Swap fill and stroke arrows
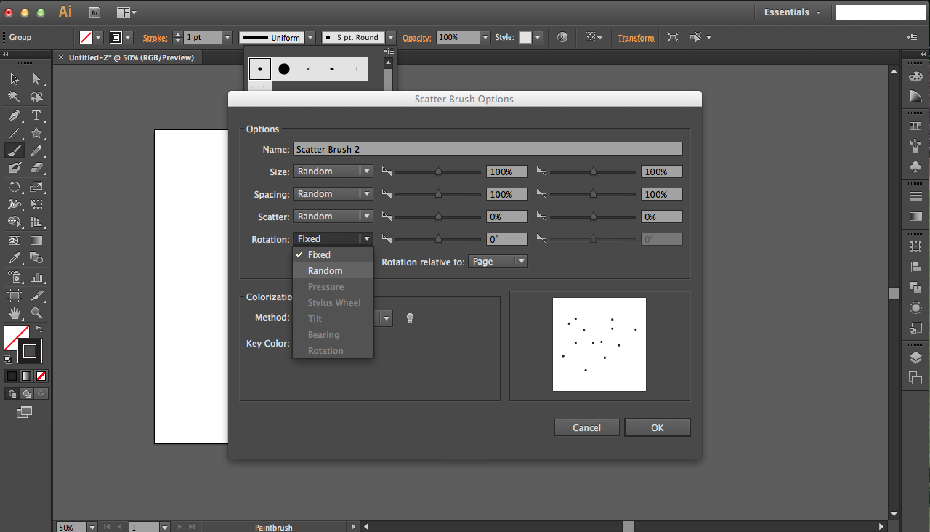Screen dimensions: 930x532 click(x=39, y=329)
